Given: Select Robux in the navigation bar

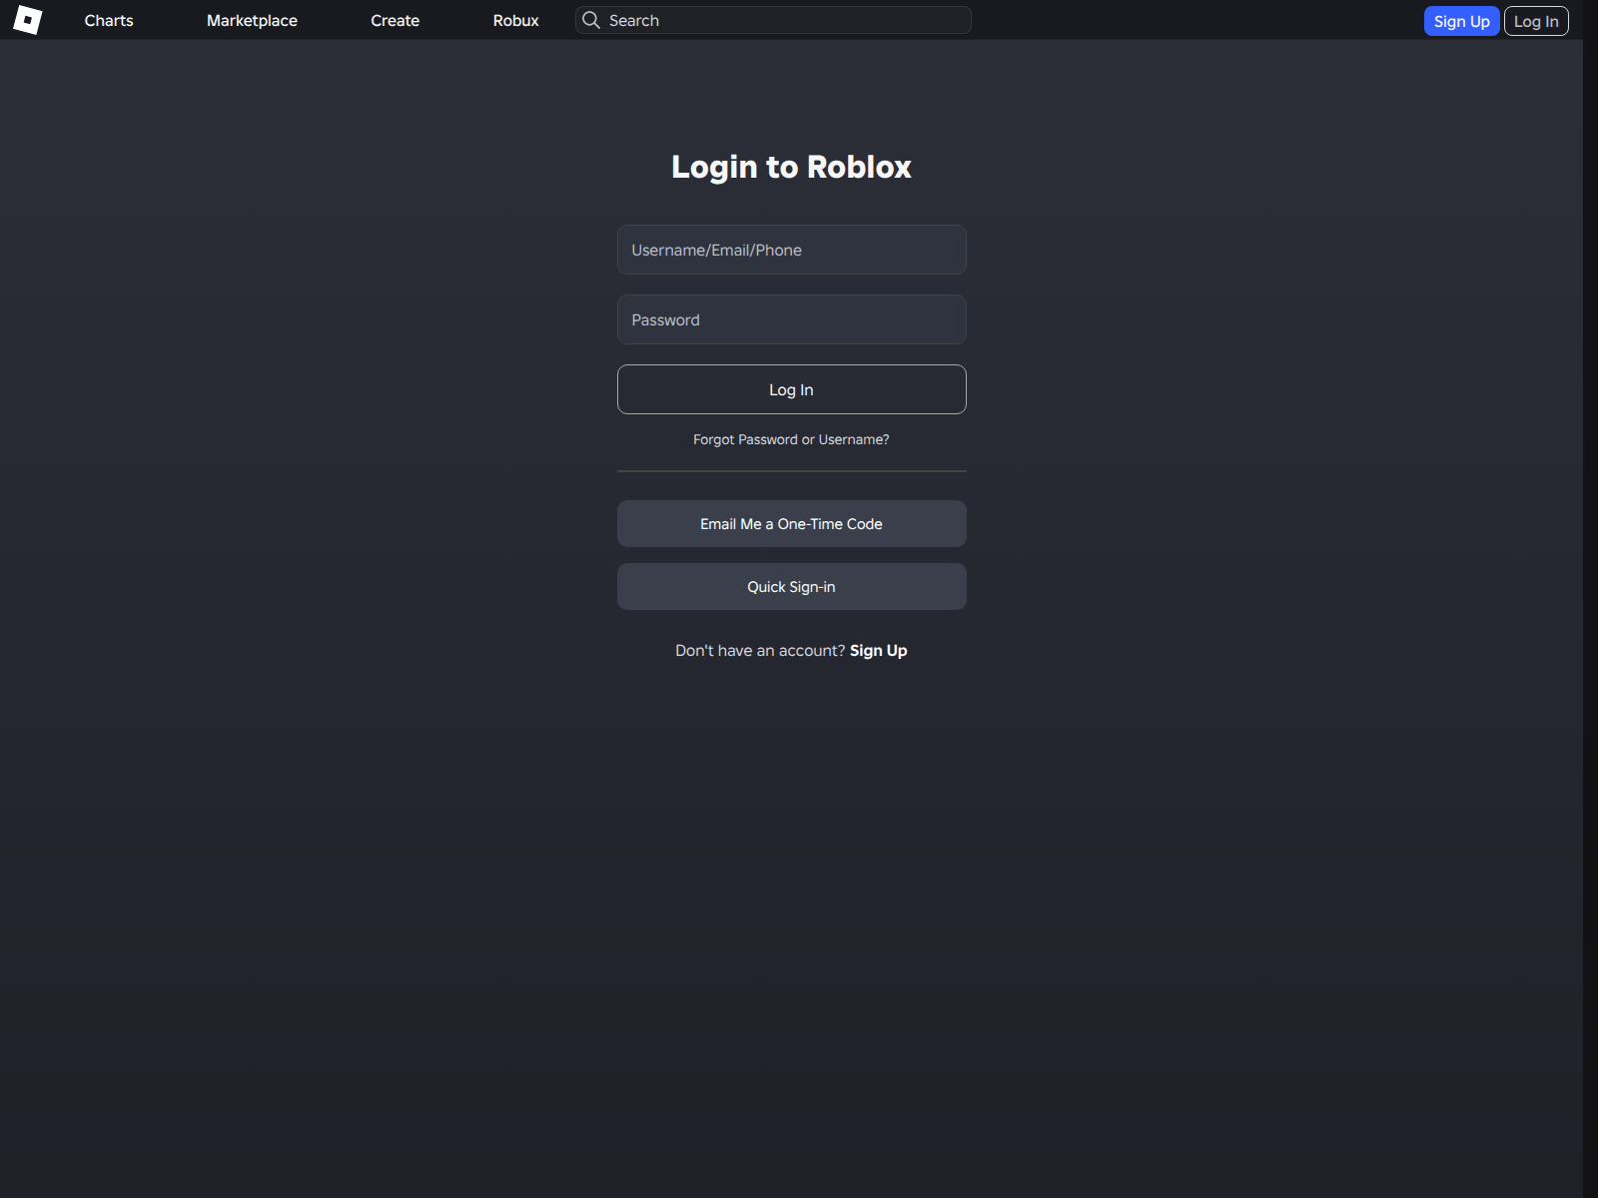Looking at the screenshot, I should (515, 21).
